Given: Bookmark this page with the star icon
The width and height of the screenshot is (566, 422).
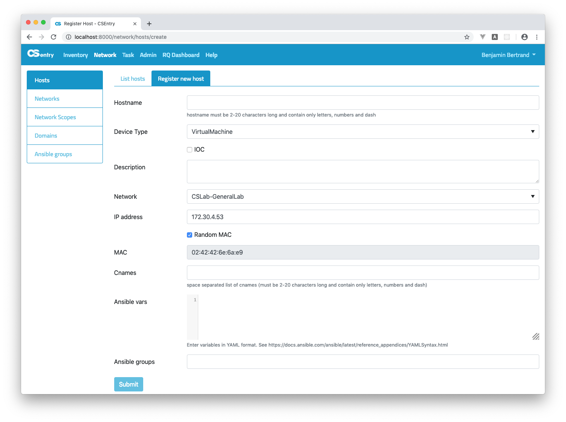Looking at the screenshot, I should click(x=467, y=37).
